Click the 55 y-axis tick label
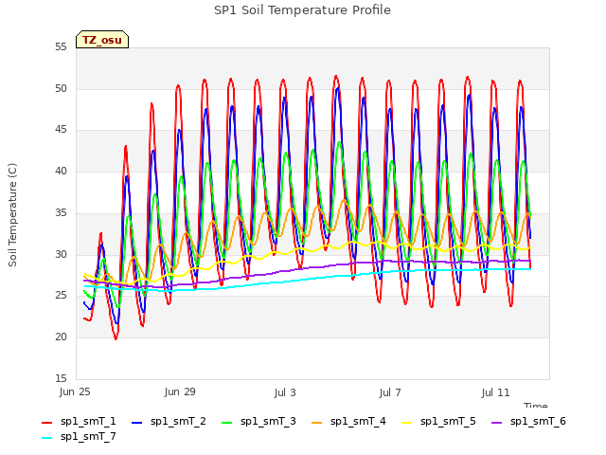The height and width of the screenshot is (455, 606). (61, 46)
